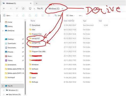Collapse the This PC tree node
126x96 pixels.
click(x=3, y=86)
